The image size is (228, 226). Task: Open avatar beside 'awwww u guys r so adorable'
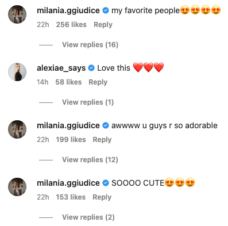[x=17, y=129]
